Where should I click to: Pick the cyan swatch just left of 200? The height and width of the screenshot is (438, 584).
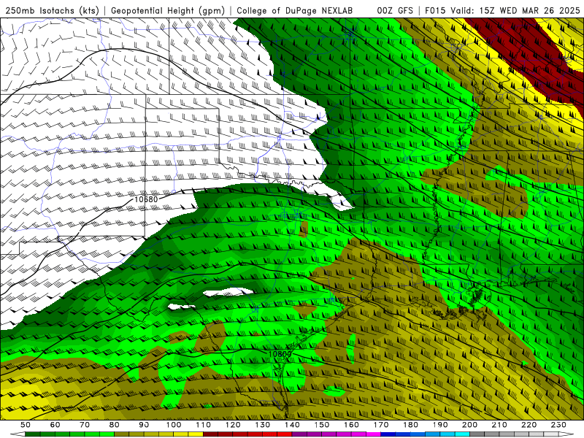(462, 434)
